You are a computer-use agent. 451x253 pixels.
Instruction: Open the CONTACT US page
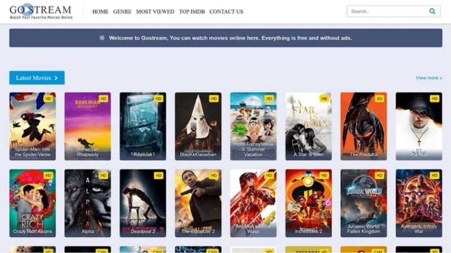[227, 11]
